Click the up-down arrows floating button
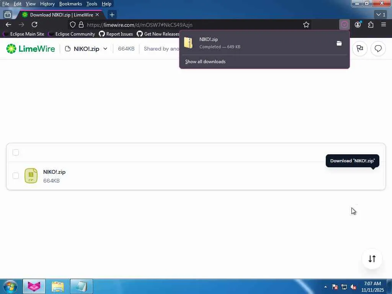Screen dimensions: 392x294 click(372, 259)
